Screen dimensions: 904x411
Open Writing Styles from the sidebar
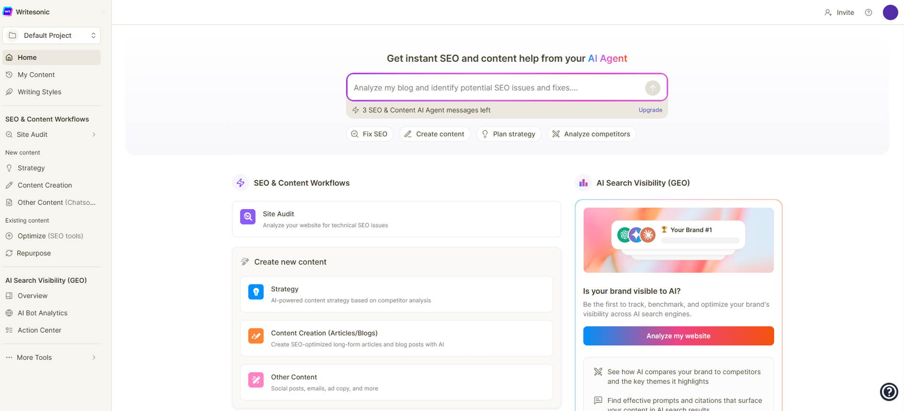tap(39, 92)
